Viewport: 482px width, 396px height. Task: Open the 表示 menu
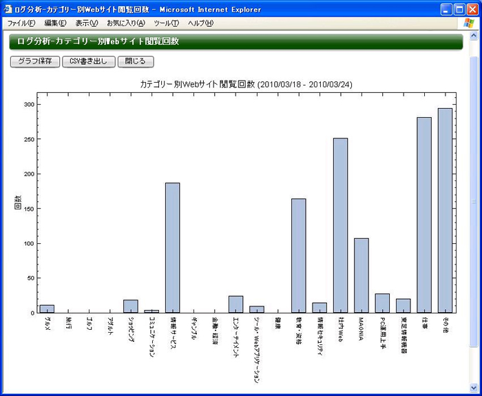[87, 23]
